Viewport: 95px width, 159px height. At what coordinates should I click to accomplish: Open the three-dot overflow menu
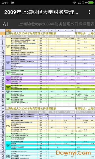coord(89,12)
